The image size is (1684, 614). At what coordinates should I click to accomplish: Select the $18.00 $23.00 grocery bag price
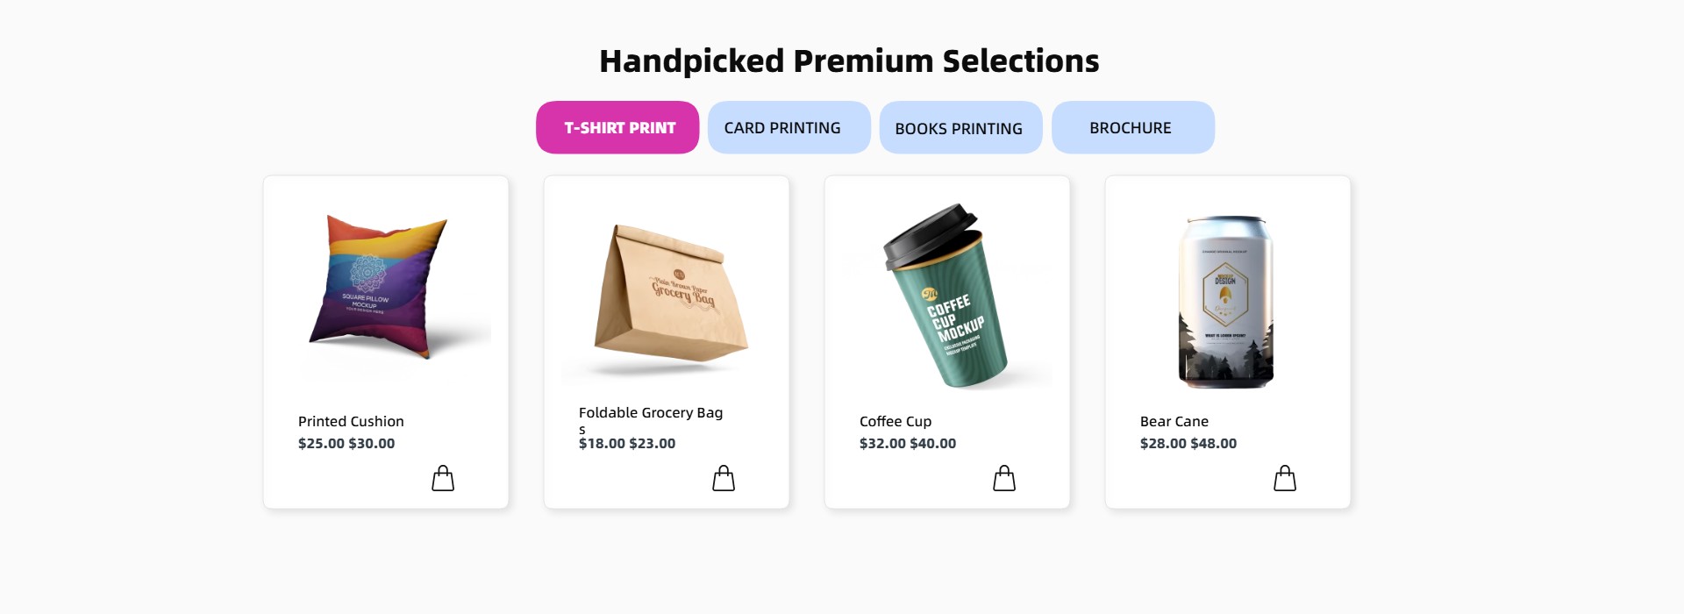tap(627, 444)
